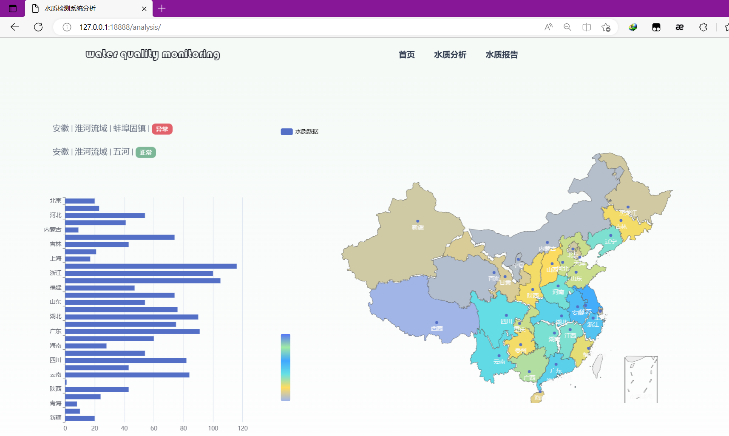The image size is (729, 436).
Task: Go to 首页 navigation item
Action: coord(406,55)
